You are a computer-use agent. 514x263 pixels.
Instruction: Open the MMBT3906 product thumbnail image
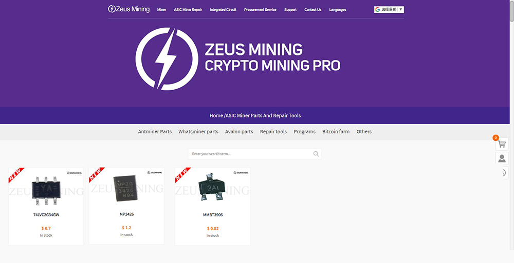click(x=213, y=187)
